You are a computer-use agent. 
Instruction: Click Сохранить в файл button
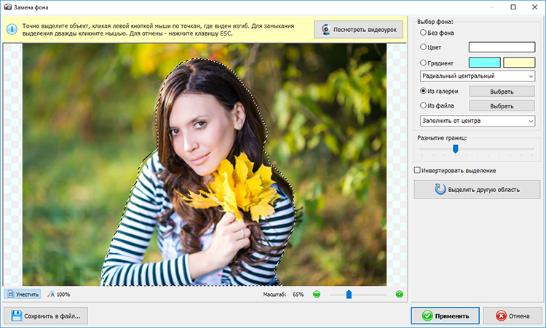click(x=46, y=316)
